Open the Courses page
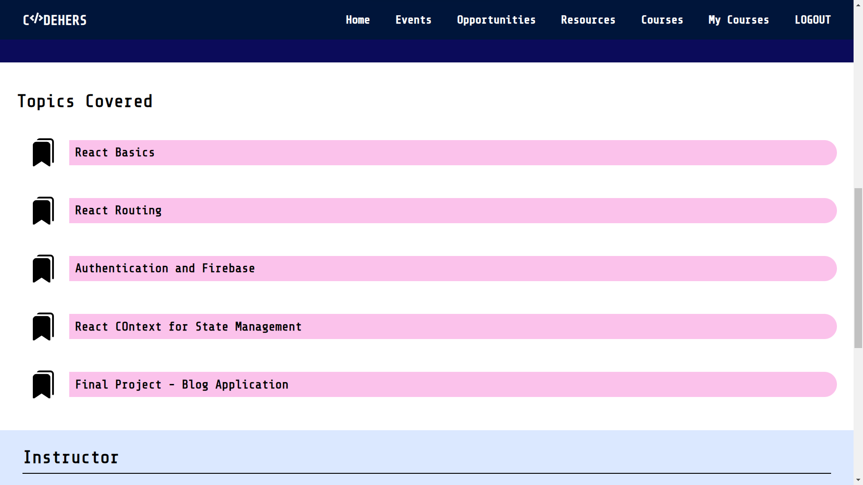This screenshot has width=863, height=485. pyautogui.click(x=662, y=20)
